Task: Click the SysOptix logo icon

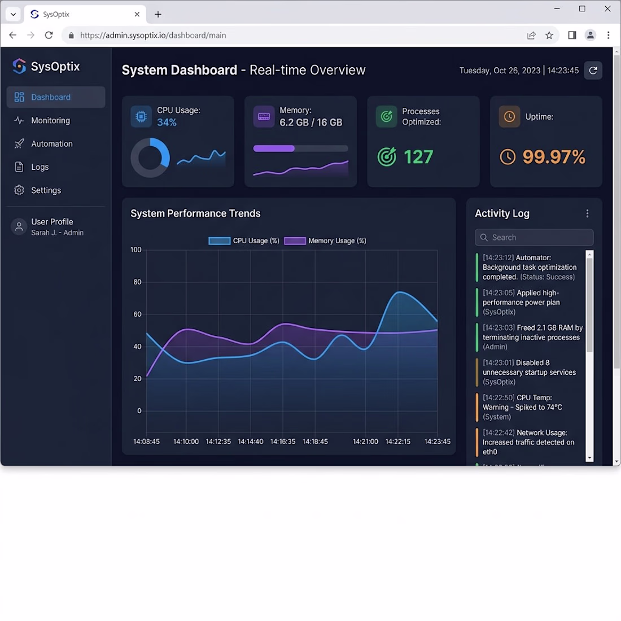Action: 19,67
